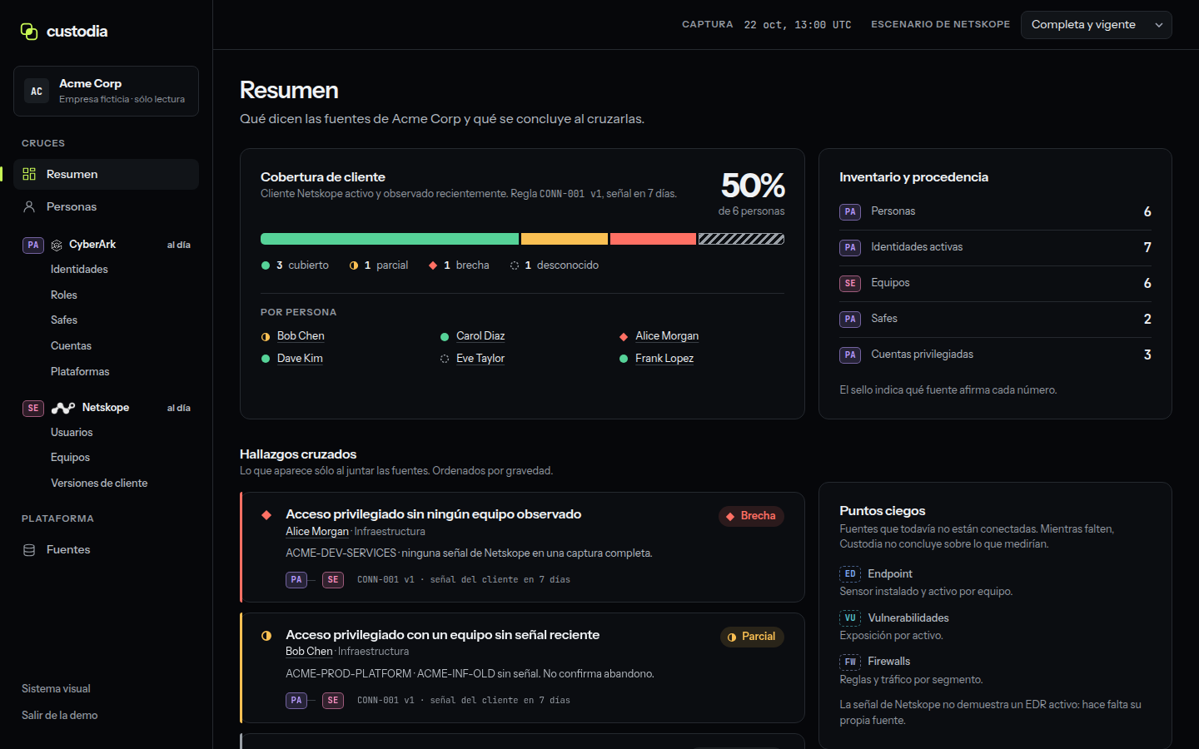
Task: Open Sistema visual link
Action: [x=56, y=689]
